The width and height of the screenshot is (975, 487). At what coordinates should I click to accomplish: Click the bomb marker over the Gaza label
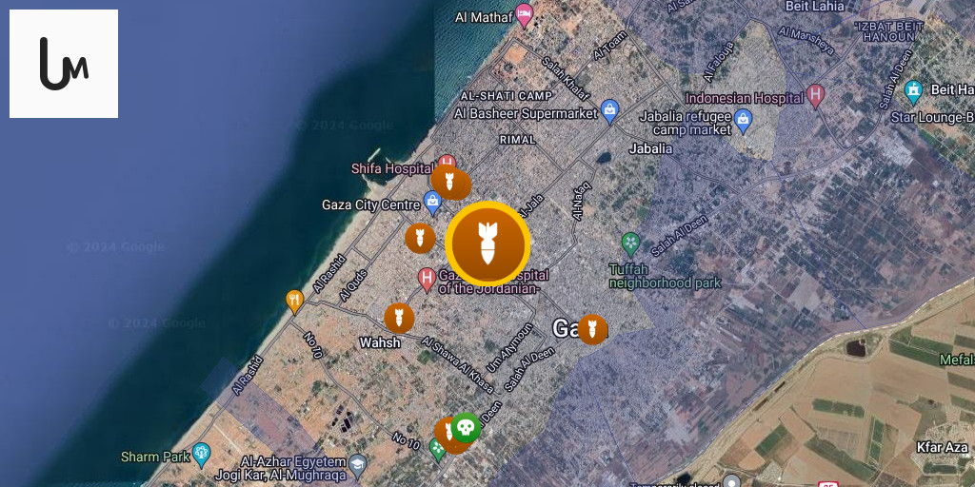tap(592, 329)
